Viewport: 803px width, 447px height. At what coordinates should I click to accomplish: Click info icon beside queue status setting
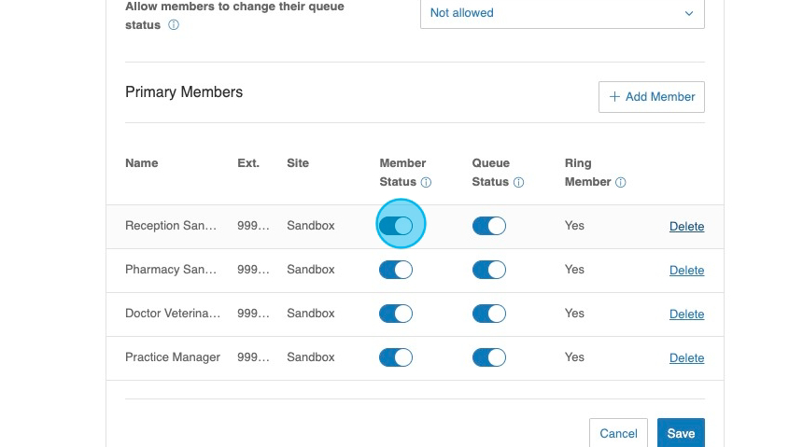(x=174, y=25)
